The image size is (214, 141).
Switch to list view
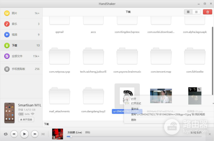(x=196, y=12)
